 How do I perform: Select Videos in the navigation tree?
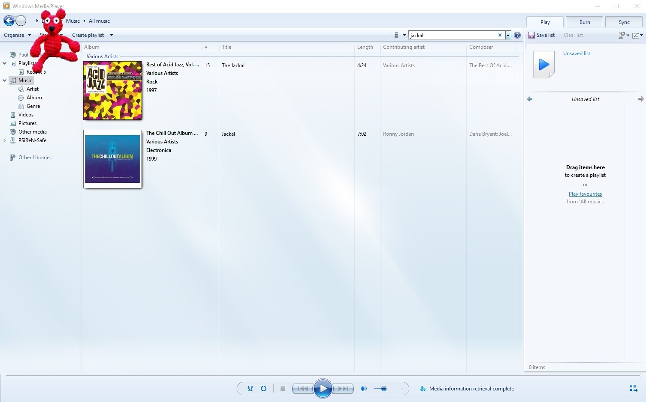26,115
